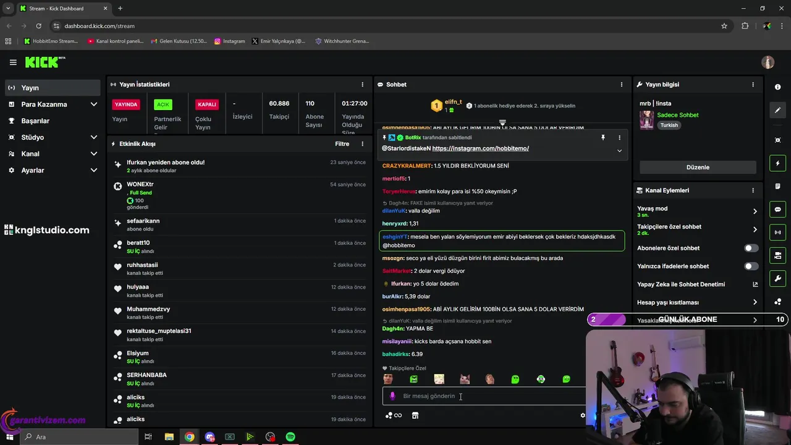
Task: Click the Kick logo
Action: [x=45, y=62]
